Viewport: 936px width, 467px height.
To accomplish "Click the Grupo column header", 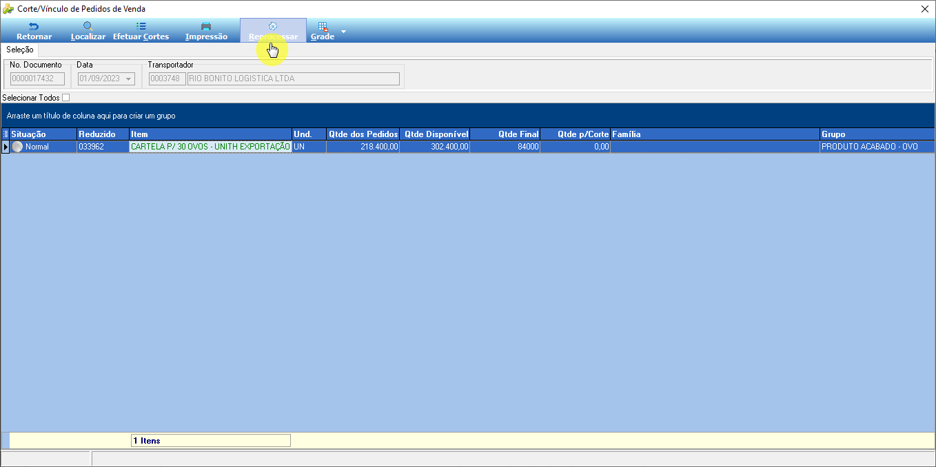I will [878, 134].
